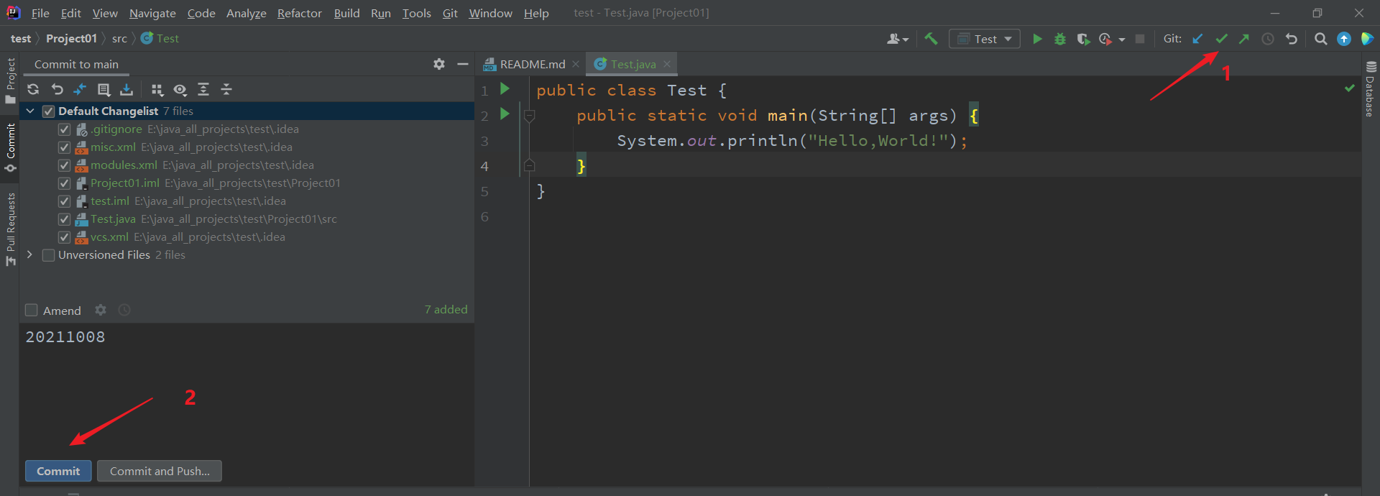Viewport: 1380px width, 496px height.
Task: Uncheck the Test.java file checkbox
Action: pyautogui.click(x=64, y=219)
